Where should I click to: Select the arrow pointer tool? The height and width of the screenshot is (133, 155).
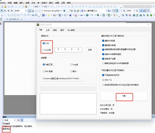click(2, 15)
